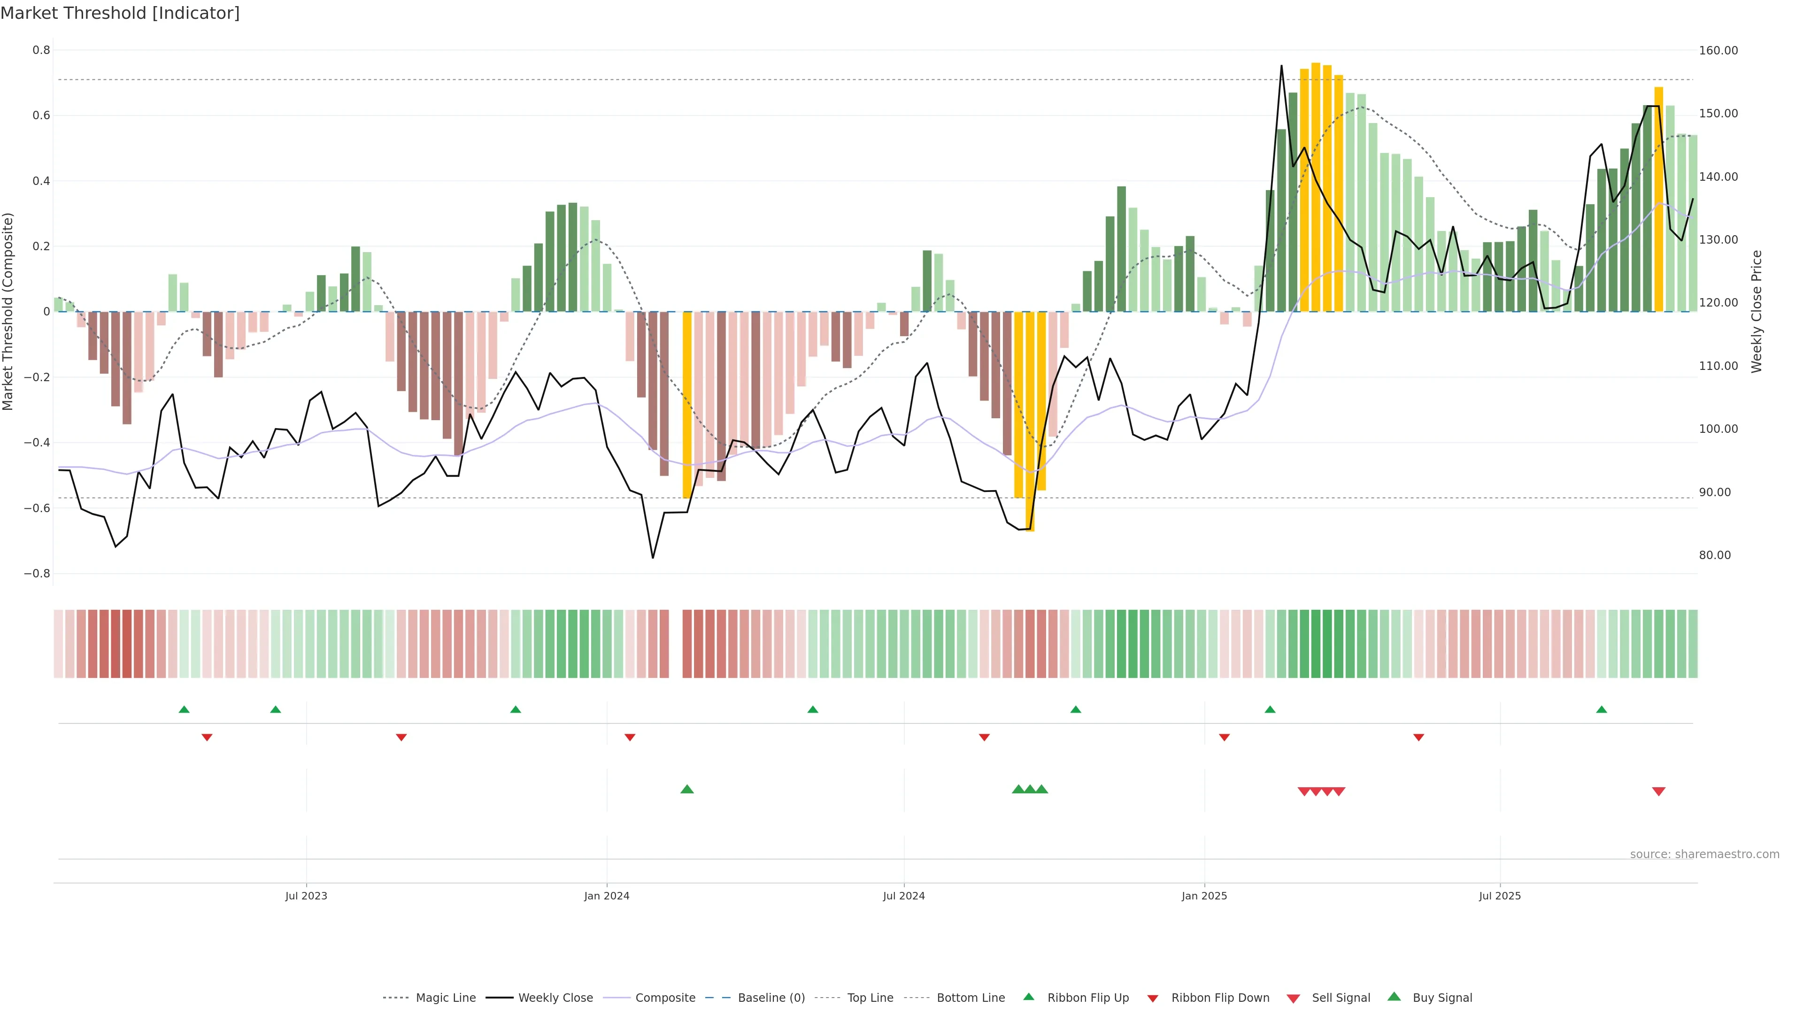Screen dimensions: 1803x1014
Task: Click the 160.00 right axis label
Action: [1718, 50]
